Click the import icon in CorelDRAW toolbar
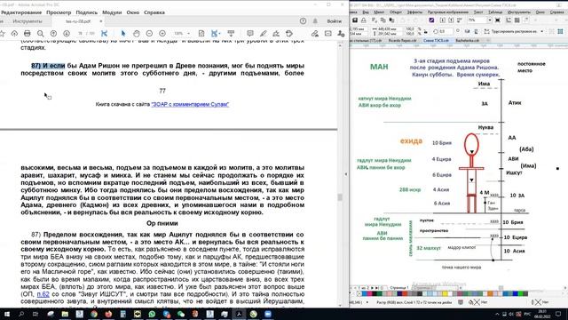The height and width of the screenshot is (320, 568). 443,20
